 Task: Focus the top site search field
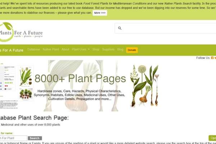(166, 28)
